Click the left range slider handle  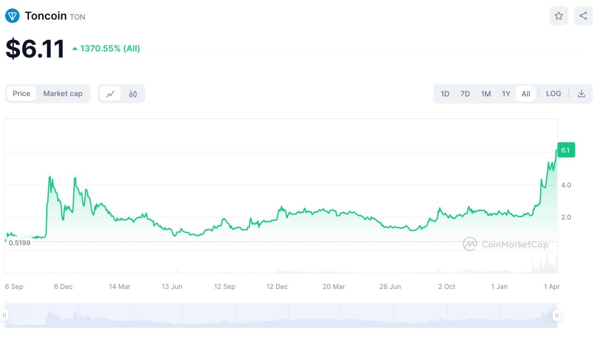tap(5, 315)
